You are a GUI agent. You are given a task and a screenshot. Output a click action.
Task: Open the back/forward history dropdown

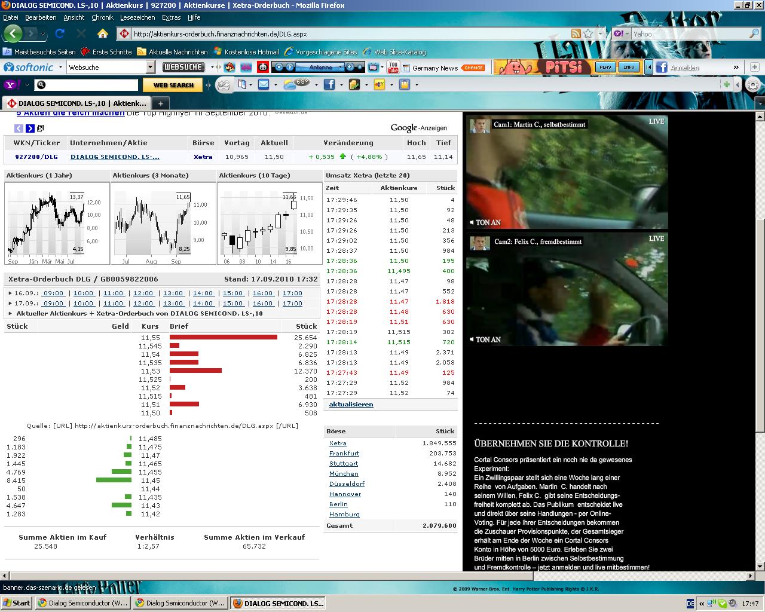coord(42,34)
